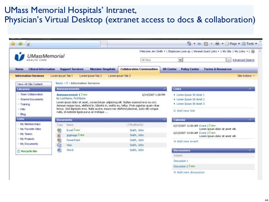Viewport: 269px width, 202px height.
Task: Switch to the Clinical Information tab
Action: point(42,69)
